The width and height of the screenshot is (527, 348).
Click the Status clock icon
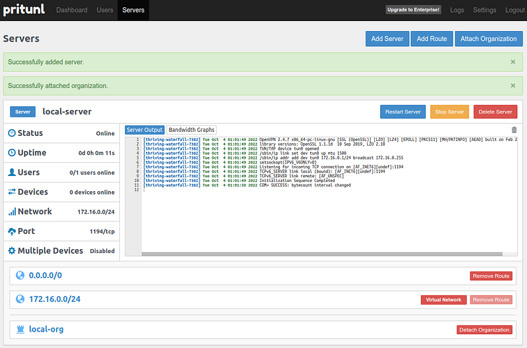[12, 133]
